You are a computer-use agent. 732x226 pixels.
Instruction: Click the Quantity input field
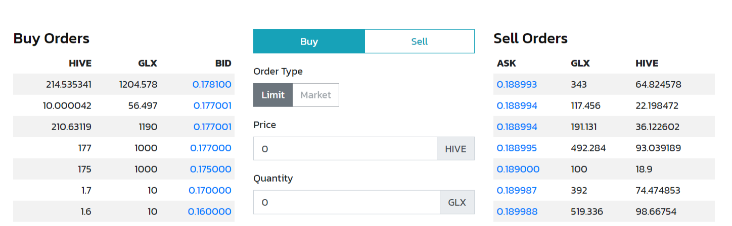tap(347, 202)
